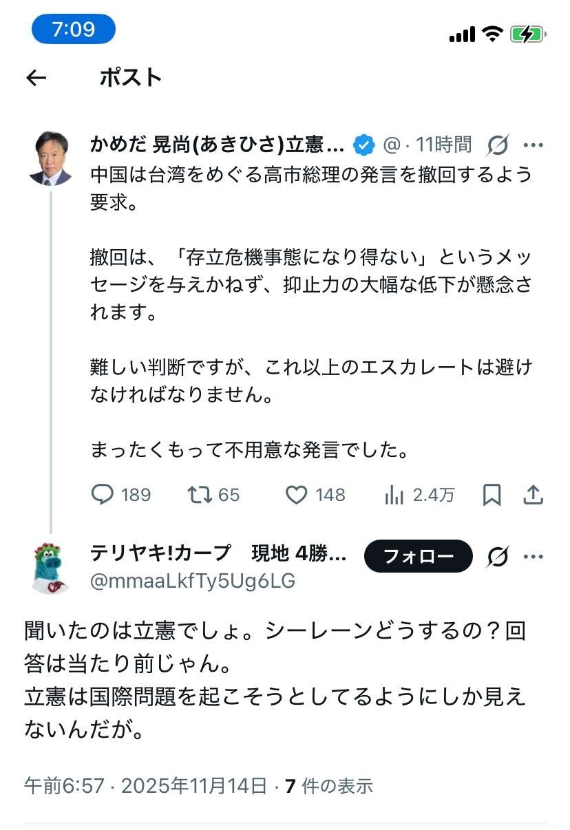
Task: Open replies on Kameda's post
Action: click(x=103, y=495)
